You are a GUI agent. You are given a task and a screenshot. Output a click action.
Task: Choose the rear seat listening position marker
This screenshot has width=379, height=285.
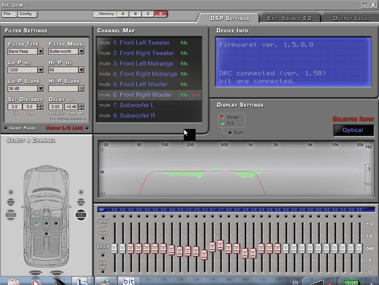46,234
